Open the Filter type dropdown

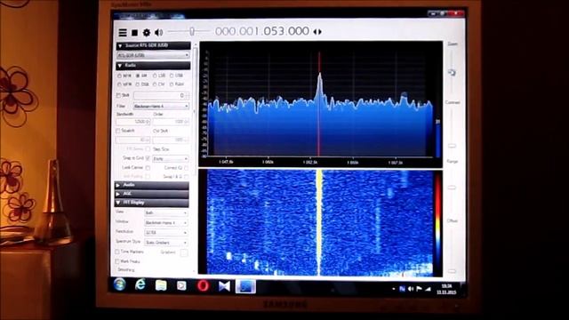click(161, 107)
